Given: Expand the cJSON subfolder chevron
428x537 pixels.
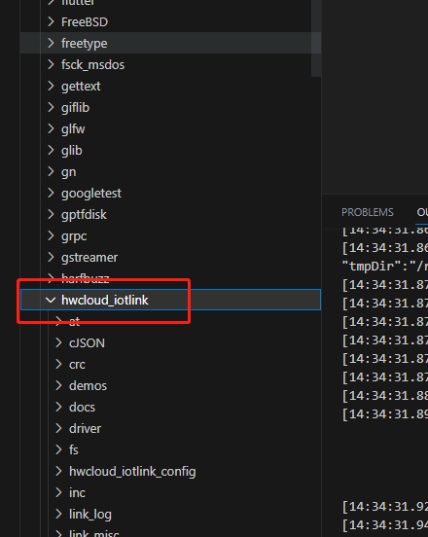Looking at the screenshot, I should point(59,342).
